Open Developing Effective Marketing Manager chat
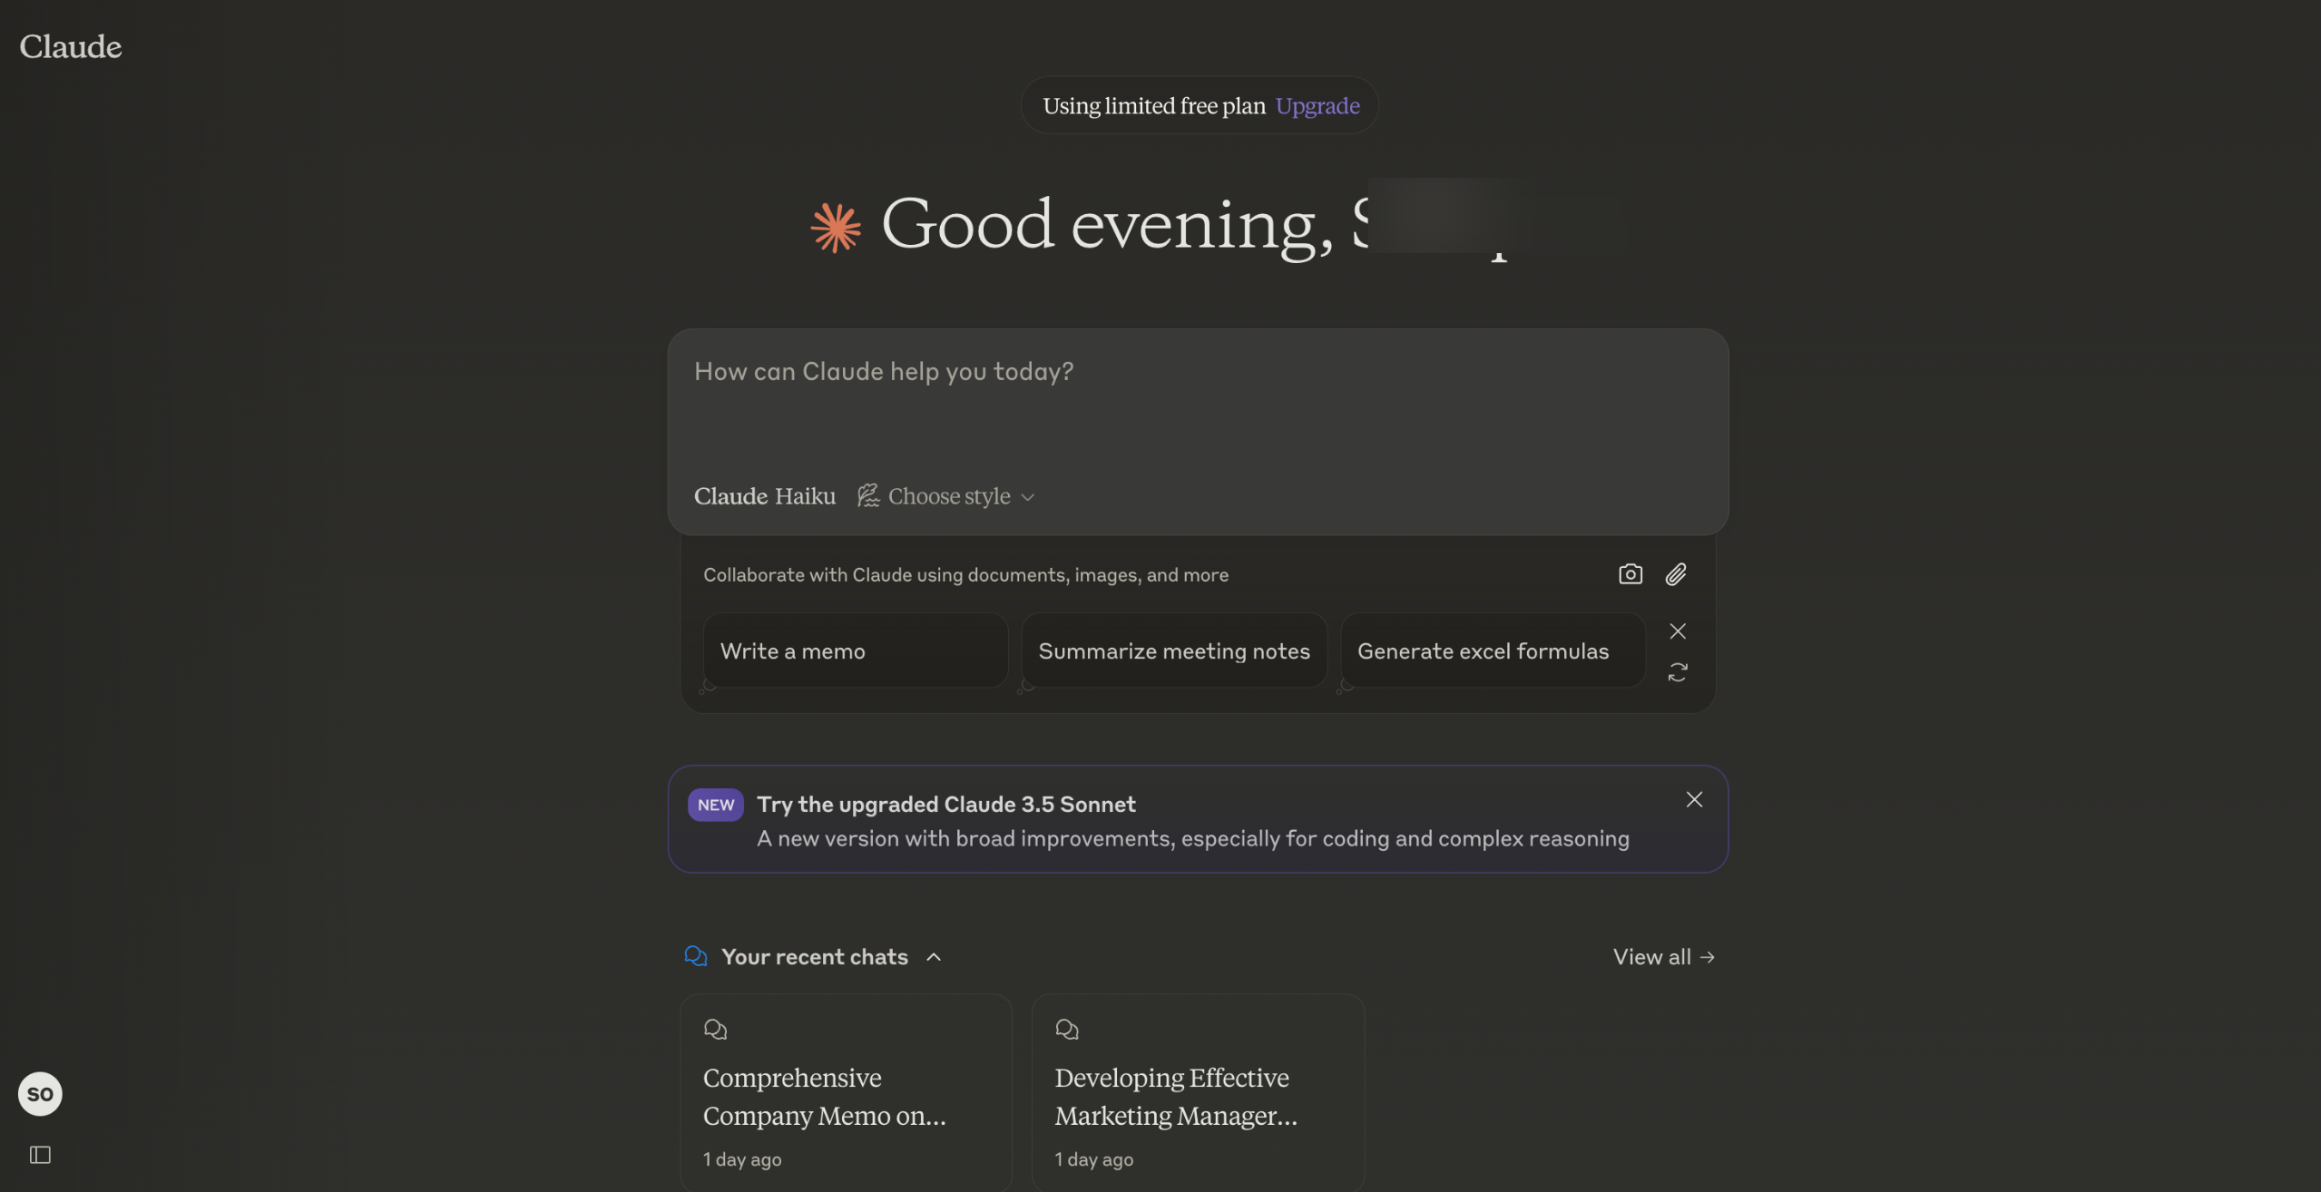The height and width of the screenshot is (1192, 2321). (x=1196, y=1096)
